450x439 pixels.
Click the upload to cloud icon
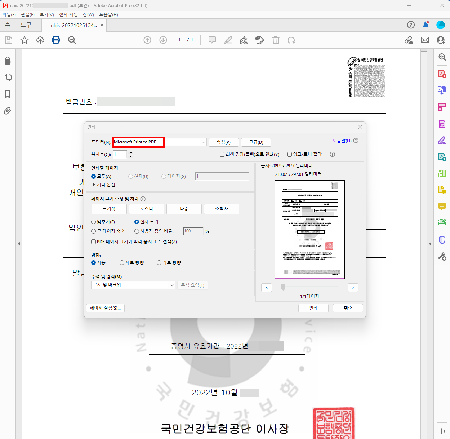40,40
